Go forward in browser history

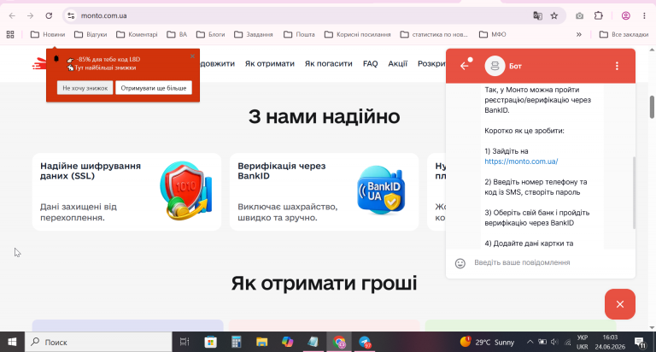coord(30,16)
